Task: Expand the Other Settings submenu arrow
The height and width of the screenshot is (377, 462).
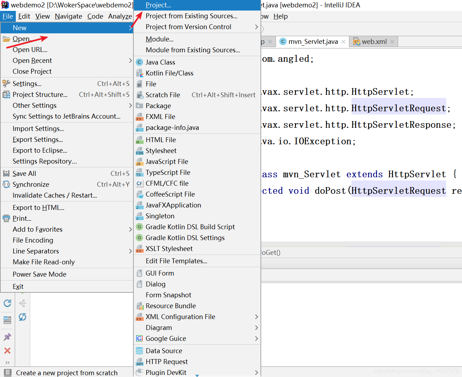Action: click(130, 105)
